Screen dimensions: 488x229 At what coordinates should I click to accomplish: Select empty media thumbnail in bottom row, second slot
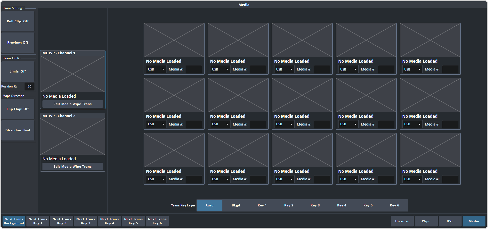pos(238,150)
